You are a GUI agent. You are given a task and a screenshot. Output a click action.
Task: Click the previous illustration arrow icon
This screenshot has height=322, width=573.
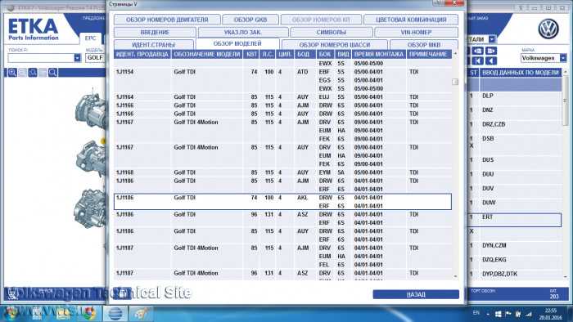(x=477, y=51)
